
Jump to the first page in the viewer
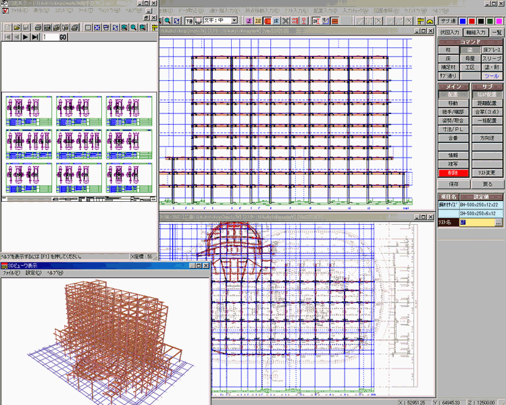(7, 37)
